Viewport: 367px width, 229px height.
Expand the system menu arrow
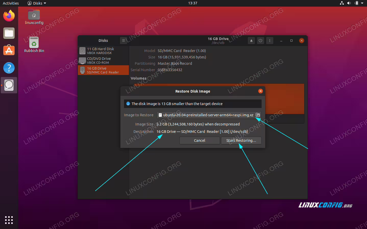click(362, 3)
